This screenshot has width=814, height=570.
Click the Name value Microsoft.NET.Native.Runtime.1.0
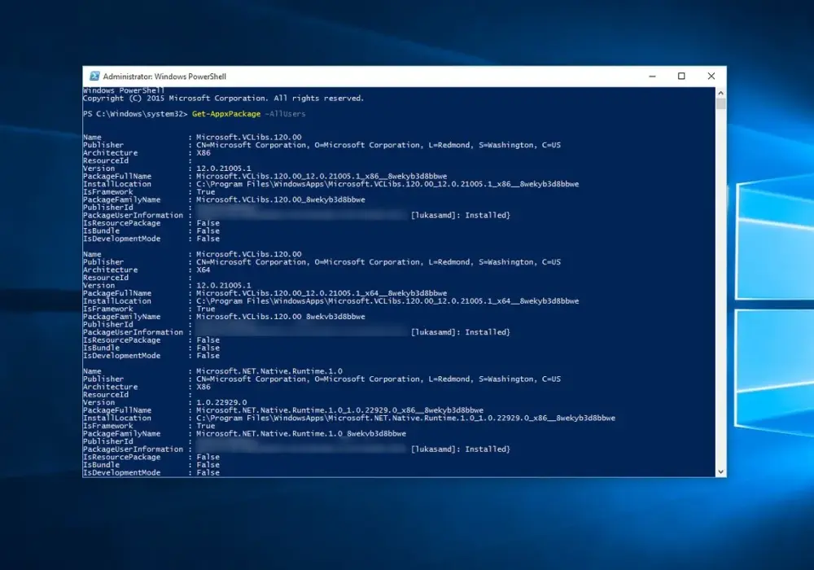point(269,371)
